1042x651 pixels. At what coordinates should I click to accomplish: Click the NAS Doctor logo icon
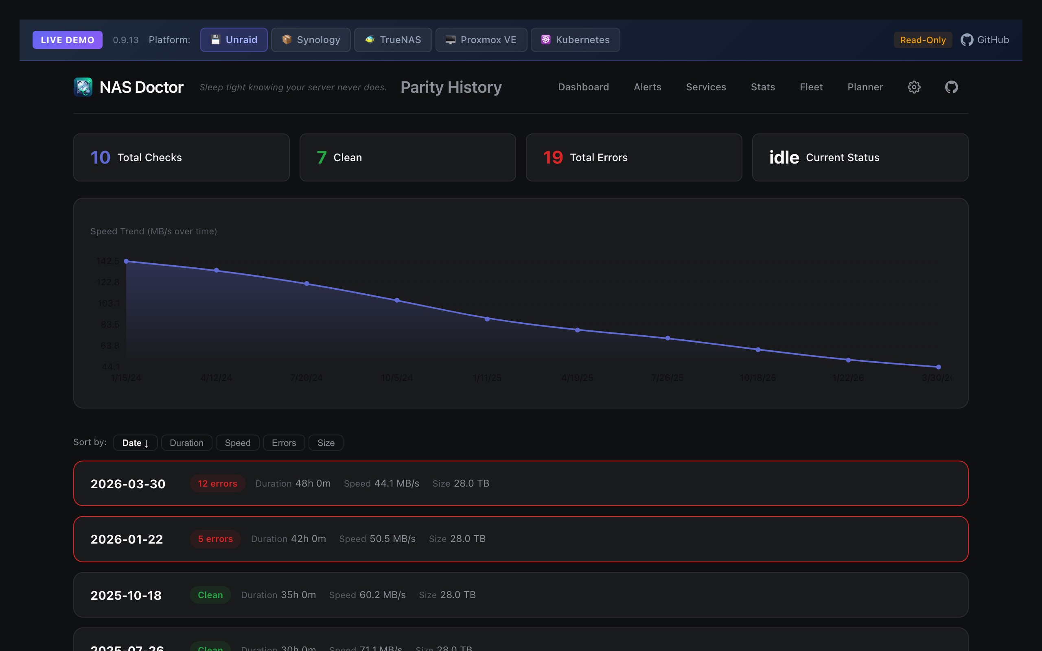83,87
